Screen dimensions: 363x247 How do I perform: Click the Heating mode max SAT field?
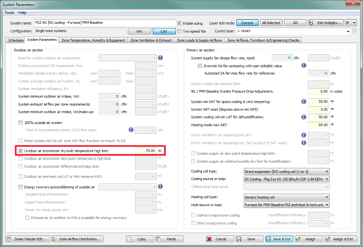[319, 124]
